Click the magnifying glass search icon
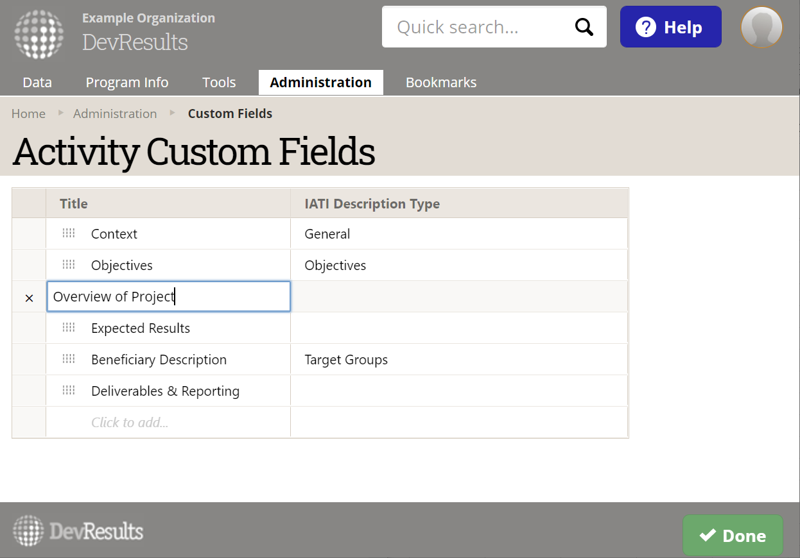Viewport: 800px width, 558px height. point(584,27)
